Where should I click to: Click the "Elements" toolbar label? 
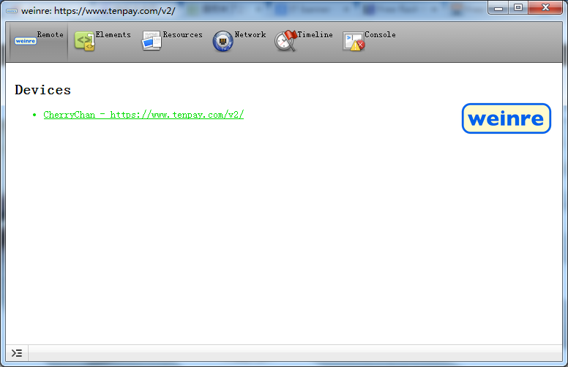(113, 34)
